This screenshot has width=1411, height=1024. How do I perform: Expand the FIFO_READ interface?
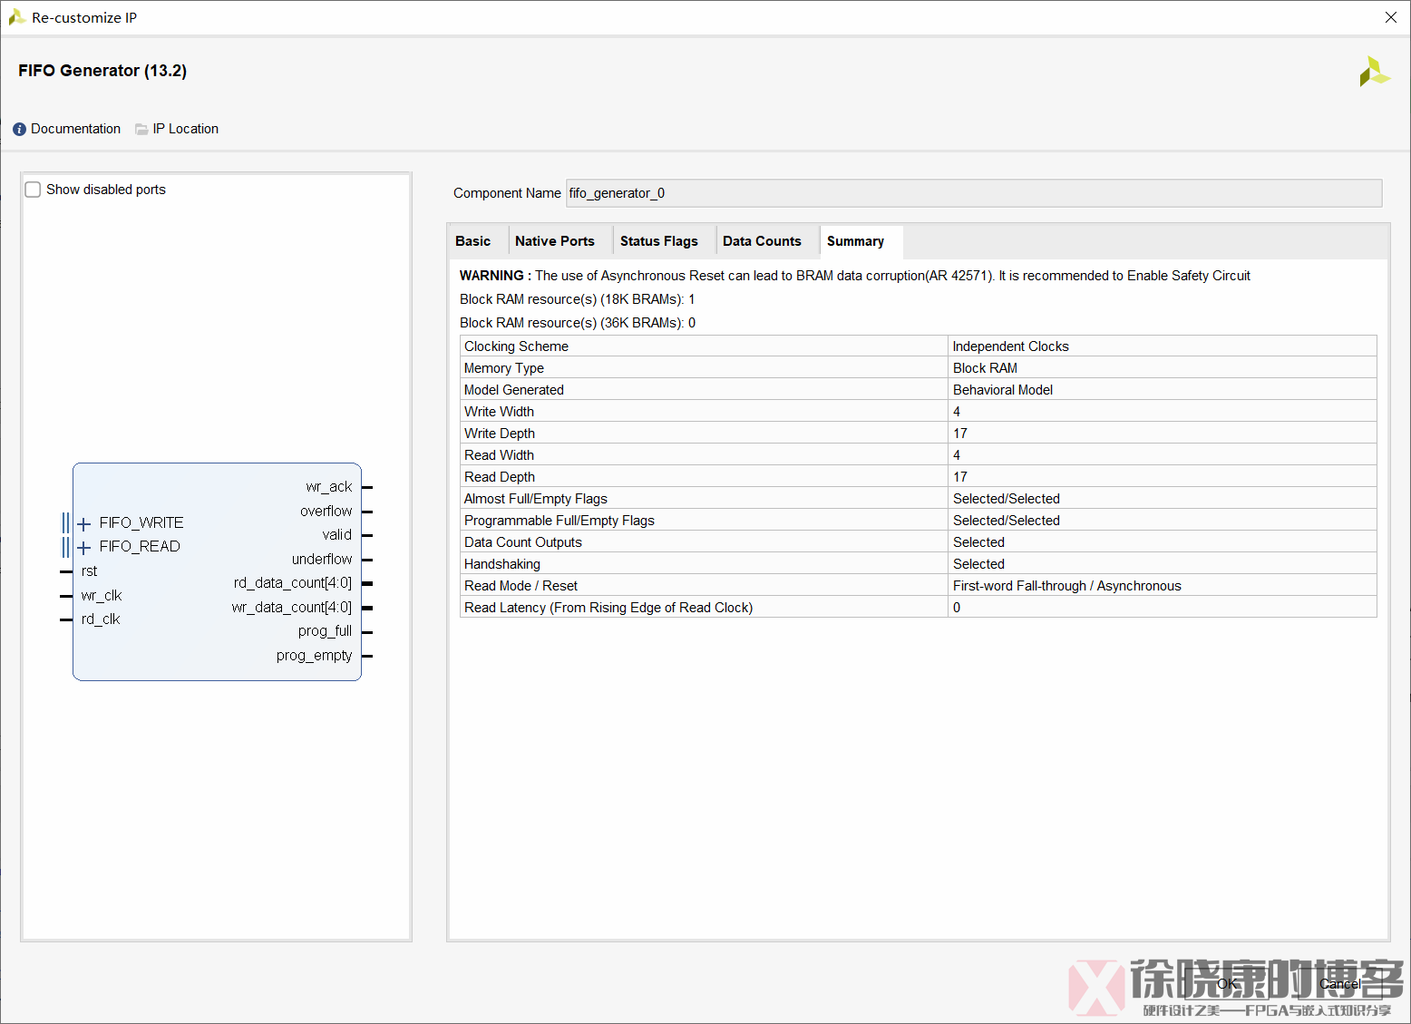[x=84, y=546]
